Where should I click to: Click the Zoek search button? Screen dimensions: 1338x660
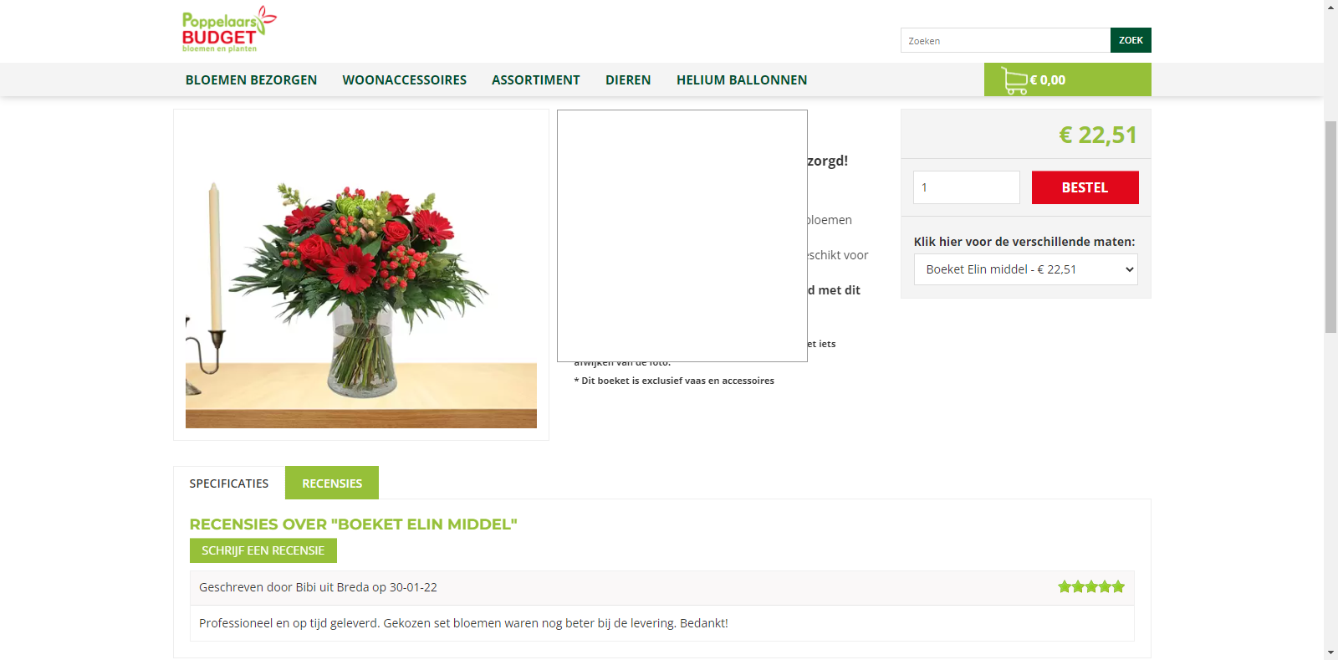coord(1131,40)
